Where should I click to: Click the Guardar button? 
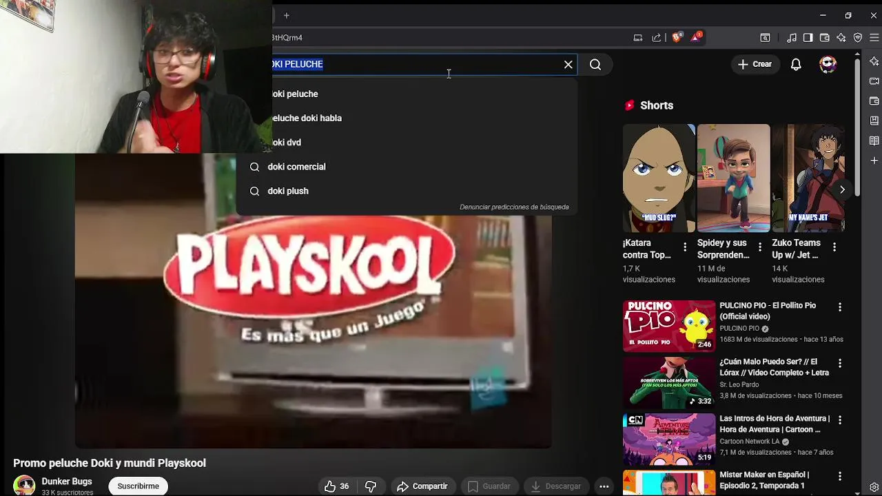[x=489, y=486]
